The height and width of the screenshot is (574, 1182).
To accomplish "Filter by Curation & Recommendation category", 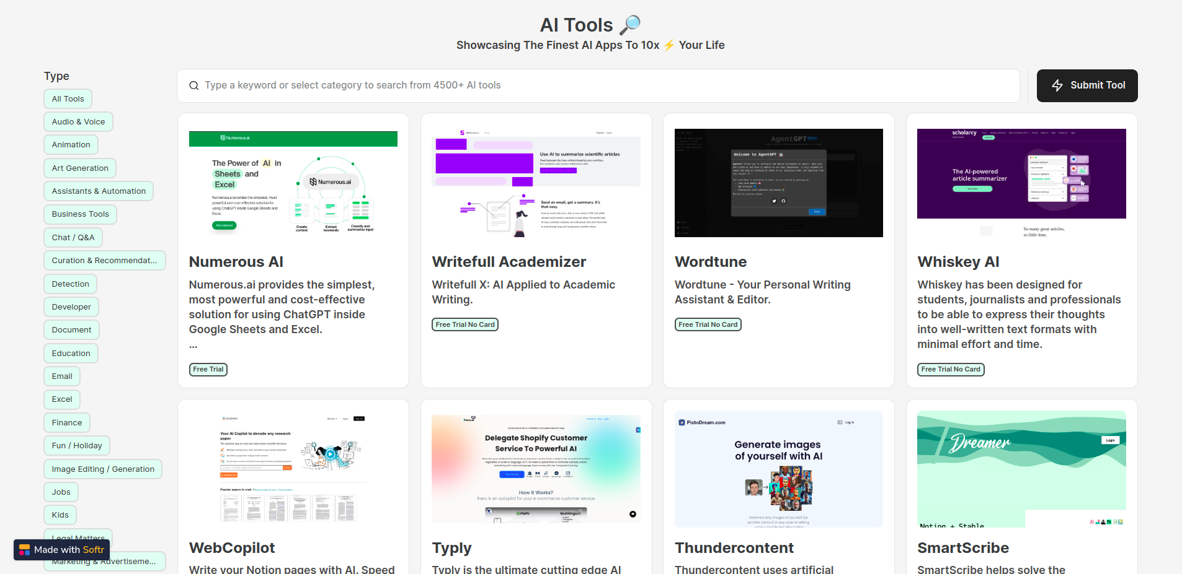I will click(x=105, y=261).
